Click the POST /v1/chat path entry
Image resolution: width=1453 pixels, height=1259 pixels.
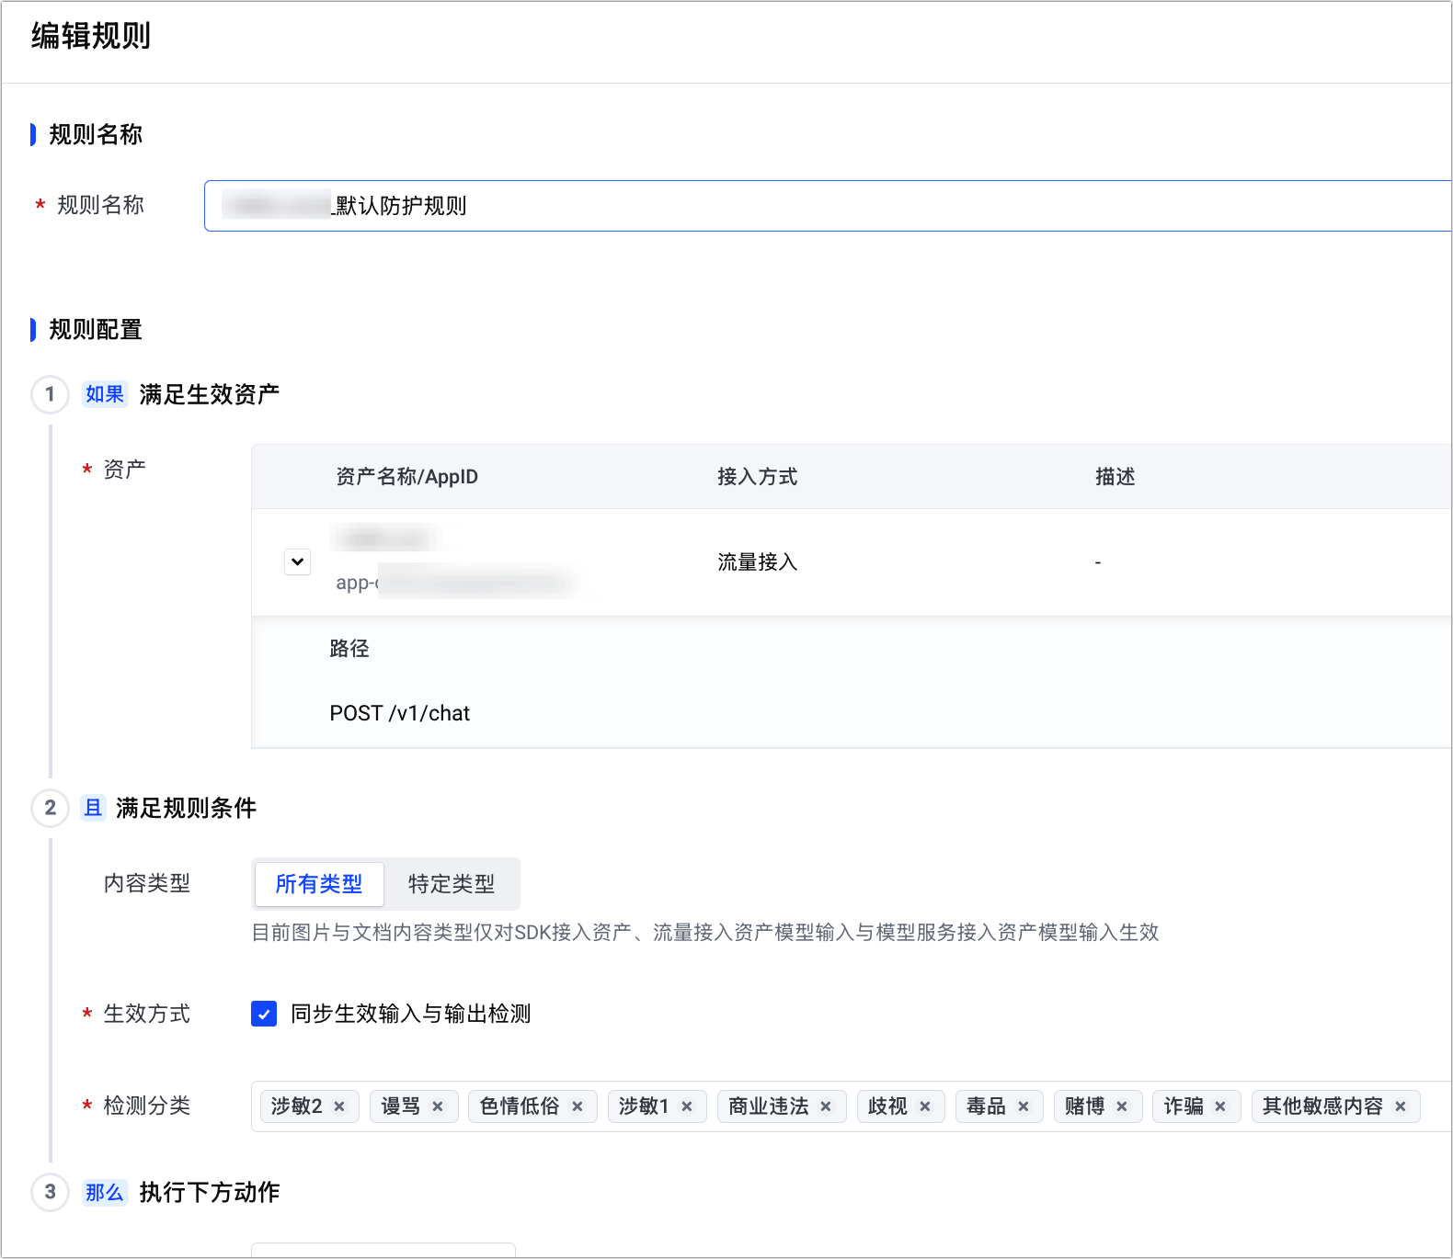click(399, 713)
